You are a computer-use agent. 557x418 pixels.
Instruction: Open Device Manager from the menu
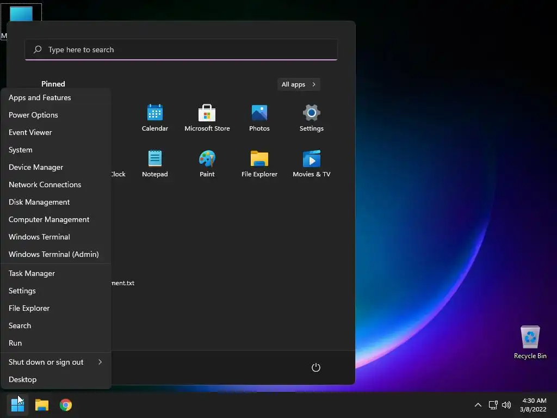(56, 167)
